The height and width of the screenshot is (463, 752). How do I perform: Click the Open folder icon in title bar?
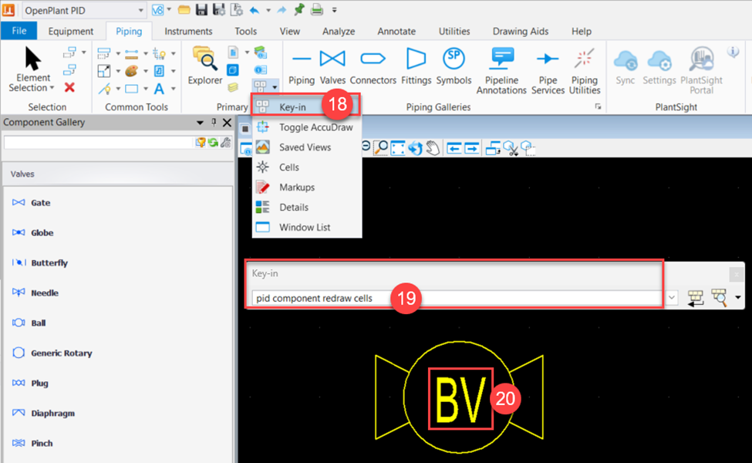coord(184,9)
